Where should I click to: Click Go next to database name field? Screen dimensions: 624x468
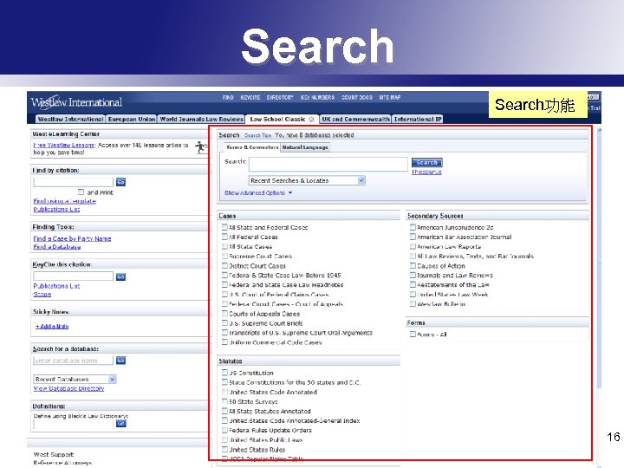coord(120,361)
